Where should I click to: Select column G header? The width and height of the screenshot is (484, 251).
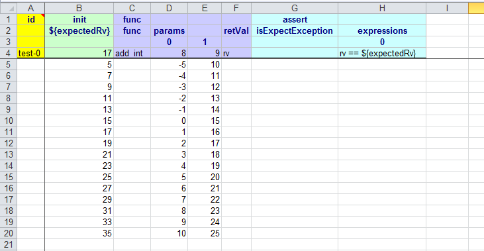click(295, 9)
